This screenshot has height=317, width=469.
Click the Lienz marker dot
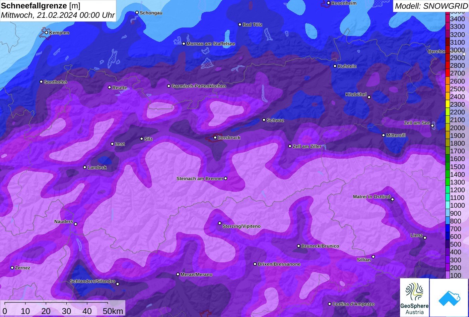click(x=425, y=238)
